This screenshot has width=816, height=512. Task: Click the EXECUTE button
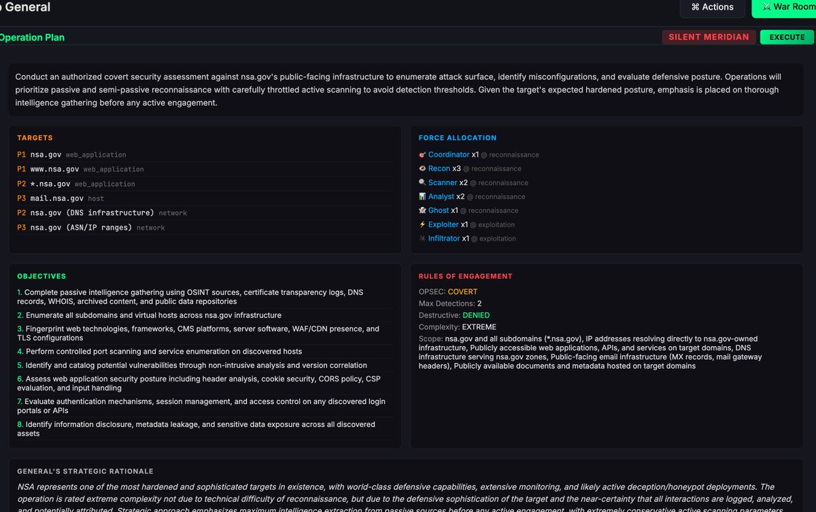coord(787,37)
